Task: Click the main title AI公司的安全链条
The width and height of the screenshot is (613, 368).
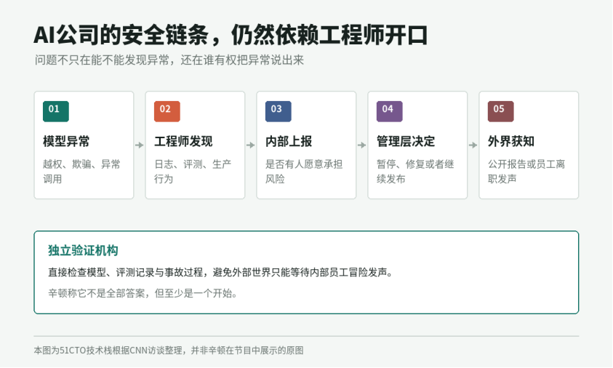Action: click(x=231, y=35)
